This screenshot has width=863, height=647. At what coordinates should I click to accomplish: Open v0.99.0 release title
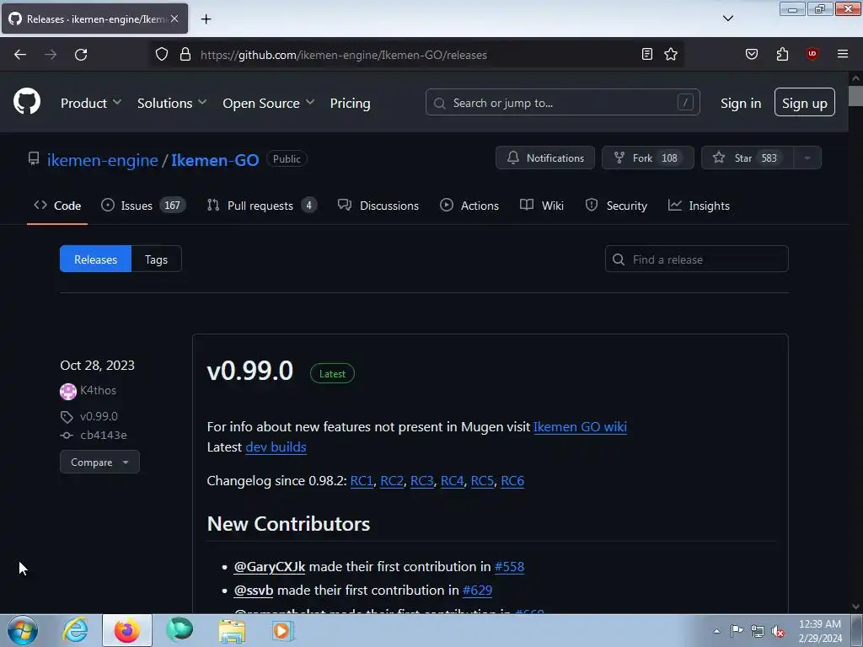[x=249, y=371]
